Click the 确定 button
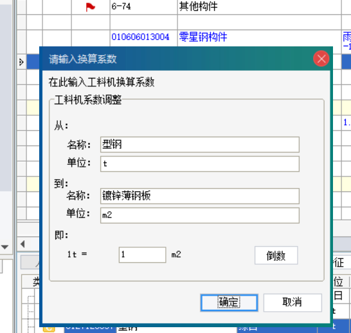351x333 pixels. click(x=229, y=303)
